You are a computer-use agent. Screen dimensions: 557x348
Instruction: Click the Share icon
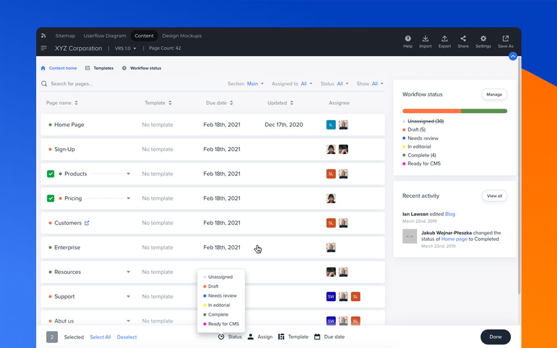click(463, 39)
